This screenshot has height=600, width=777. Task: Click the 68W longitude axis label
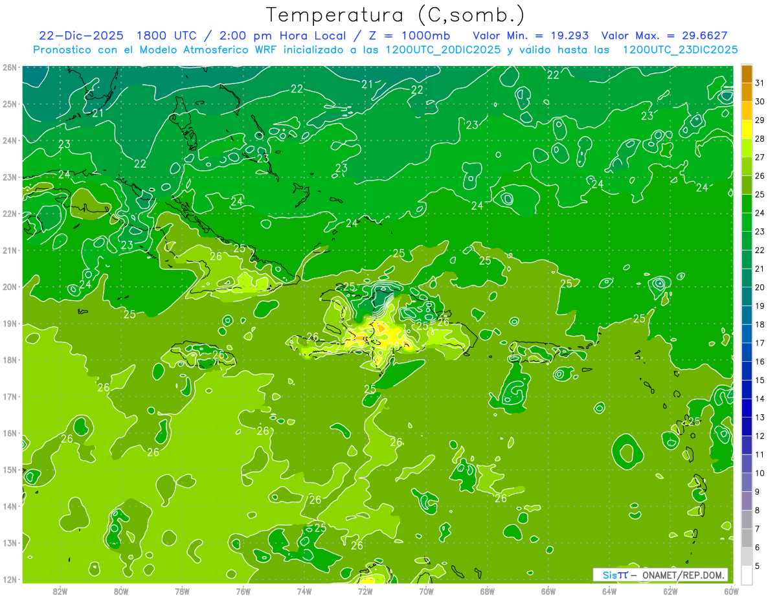487,592
